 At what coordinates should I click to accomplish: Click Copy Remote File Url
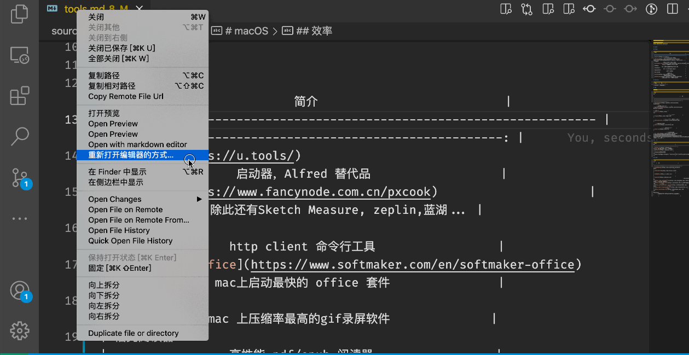coord(142,96)
